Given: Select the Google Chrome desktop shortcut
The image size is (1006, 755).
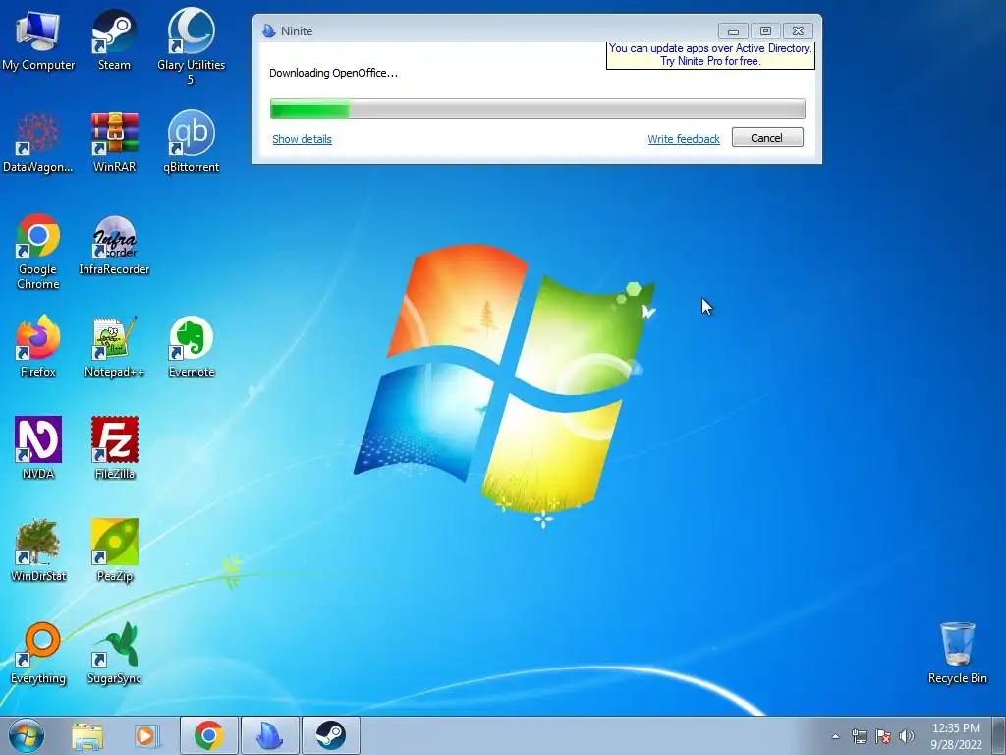Looking at the screenshot, I should click(x=38, y=252).
